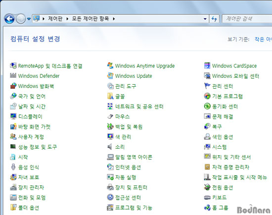The height and width of the screenshot is (215, 272).
Task: Open 장치 및 프린터 printer icon
Action: click(x=110, y=187)
